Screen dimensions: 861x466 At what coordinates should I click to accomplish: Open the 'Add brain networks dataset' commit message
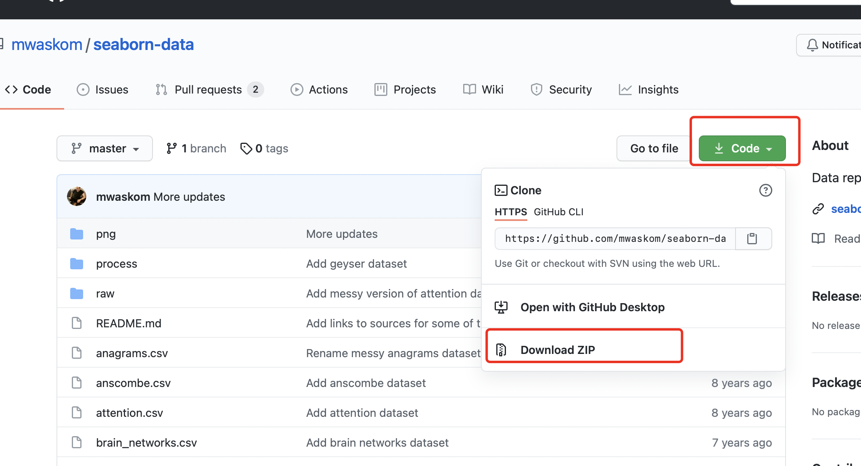pyautogui.click(x=377, y=442)
